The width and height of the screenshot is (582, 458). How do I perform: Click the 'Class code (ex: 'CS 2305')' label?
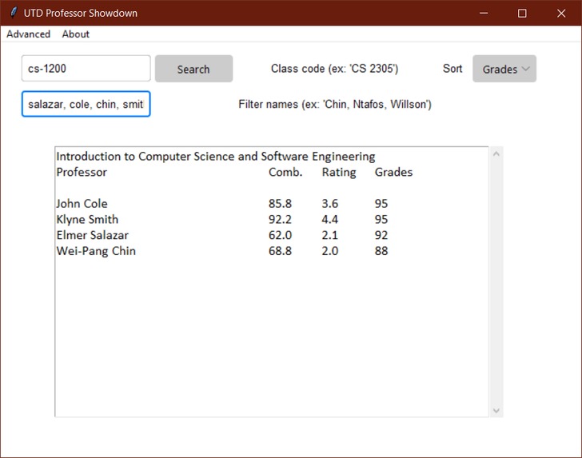[334, 69]
